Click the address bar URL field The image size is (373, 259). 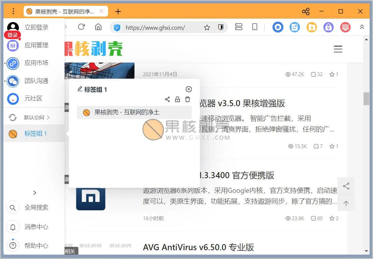pos(155,28)
